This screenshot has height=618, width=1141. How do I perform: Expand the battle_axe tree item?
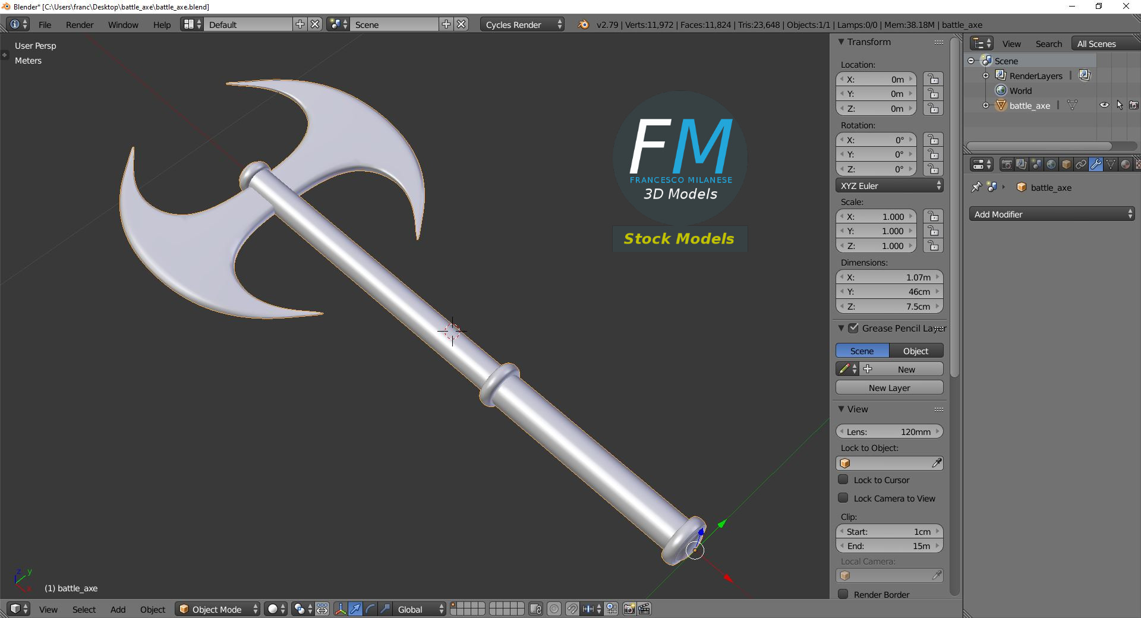coord(986,105)
